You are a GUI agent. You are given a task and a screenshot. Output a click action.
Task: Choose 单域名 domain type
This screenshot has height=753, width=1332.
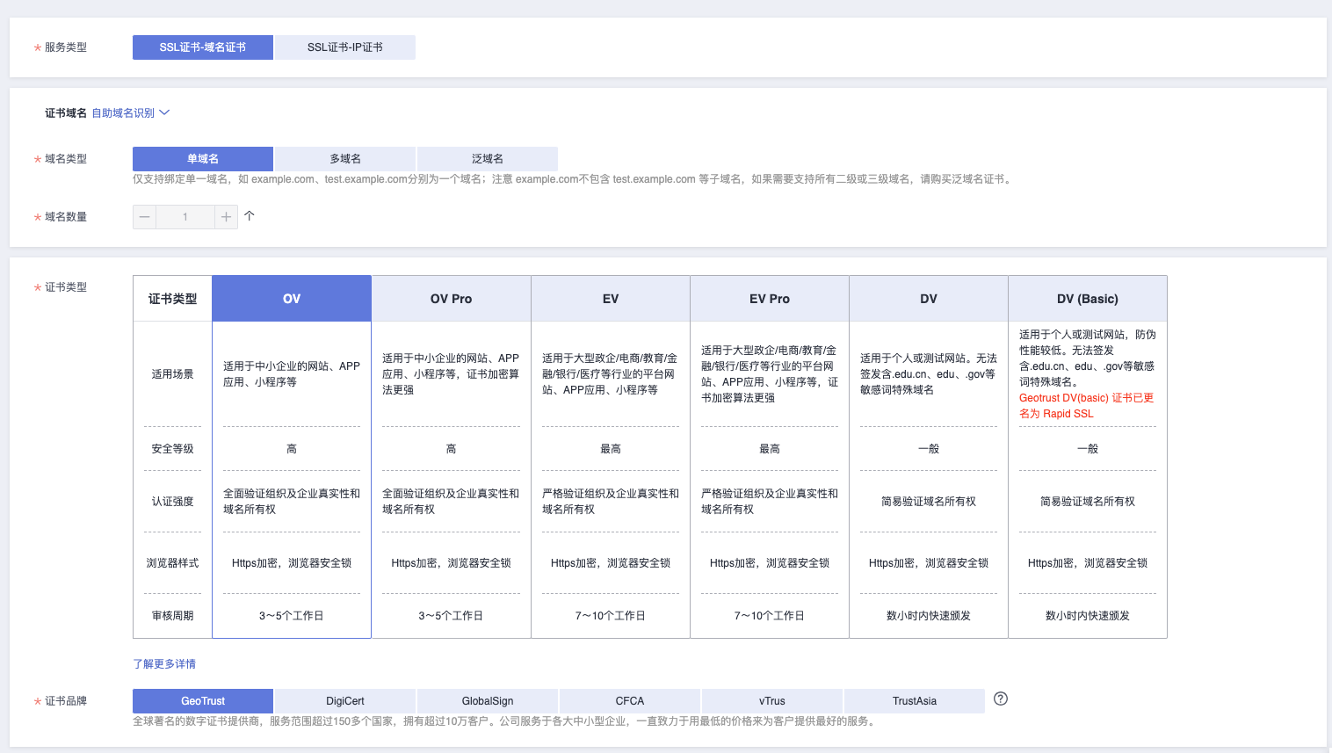pos(203,159)
